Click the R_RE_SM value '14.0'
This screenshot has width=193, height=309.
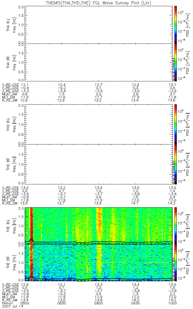[135, 301]
